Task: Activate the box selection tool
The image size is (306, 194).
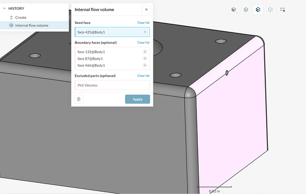Action: [x=282, y=10]
